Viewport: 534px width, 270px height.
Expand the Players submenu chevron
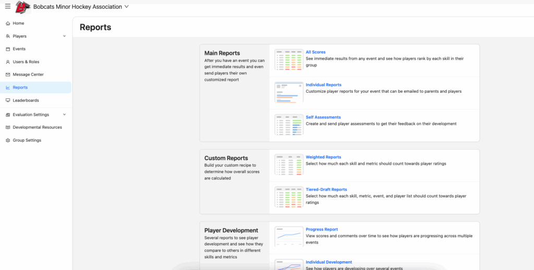pos(64,36)
